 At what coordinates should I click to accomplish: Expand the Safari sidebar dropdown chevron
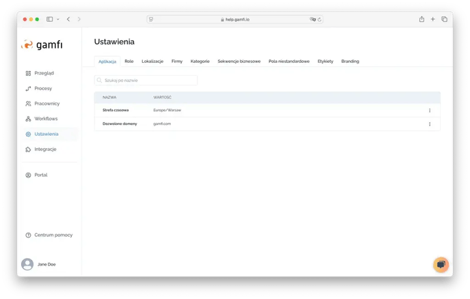point(58,19)
